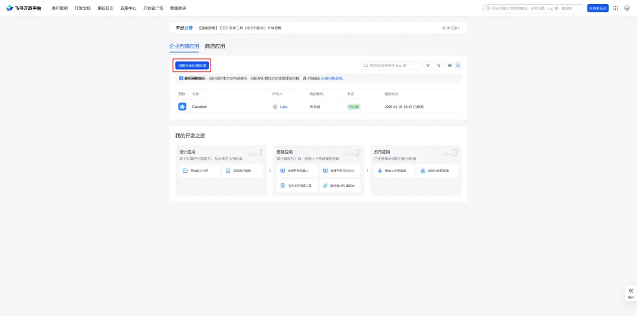This screenshot has width=637, height=316.
Task: Switch to the 企业自建应用 tab
Action: point(184,47)
